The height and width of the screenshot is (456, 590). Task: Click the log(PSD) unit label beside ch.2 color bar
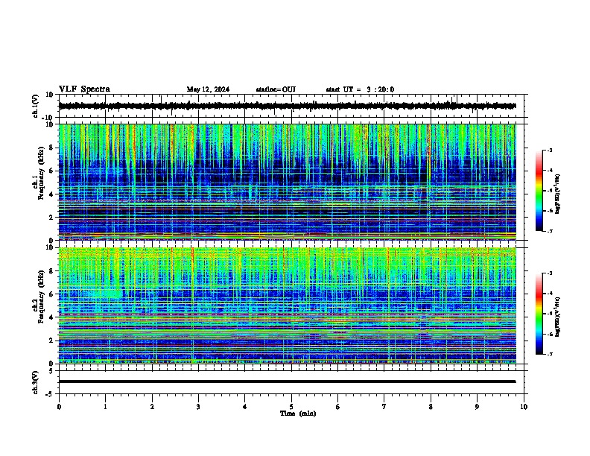click(x=558, y=317)
